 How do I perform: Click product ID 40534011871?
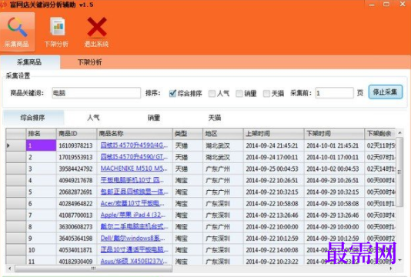75,250
